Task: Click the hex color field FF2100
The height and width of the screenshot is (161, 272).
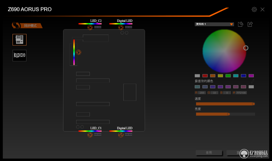Action: click(x=241, y=93)
